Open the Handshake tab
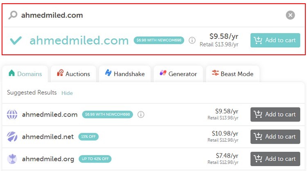Image resolution: width=307 pixels, height=171 pixels. coord(125,74)
